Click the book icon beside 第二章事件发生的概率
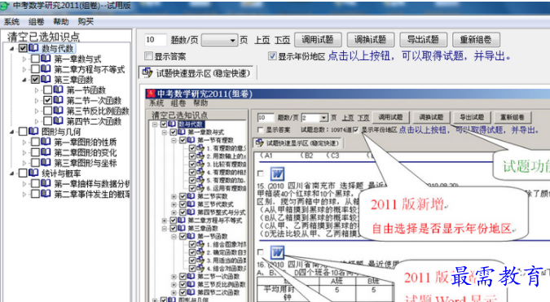Image resolution: width=550 pixels, height=302 pixels. 46,194
